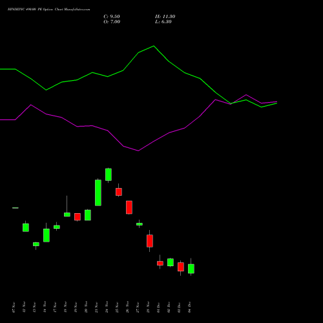The image size is (323, 323).
Task: Click the small green candle for 13 Nov
Action: 36,244
